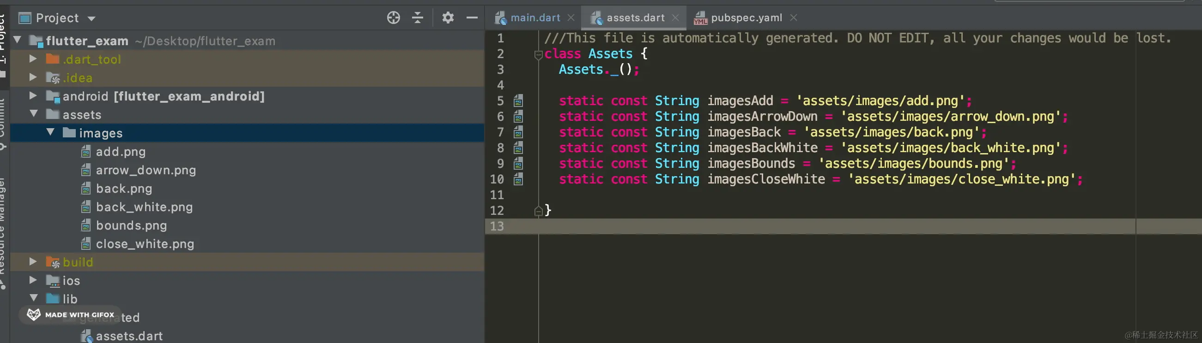Click gutter image icon on line 9
This screenshot has height=343, width=1202.
(518, 163)
